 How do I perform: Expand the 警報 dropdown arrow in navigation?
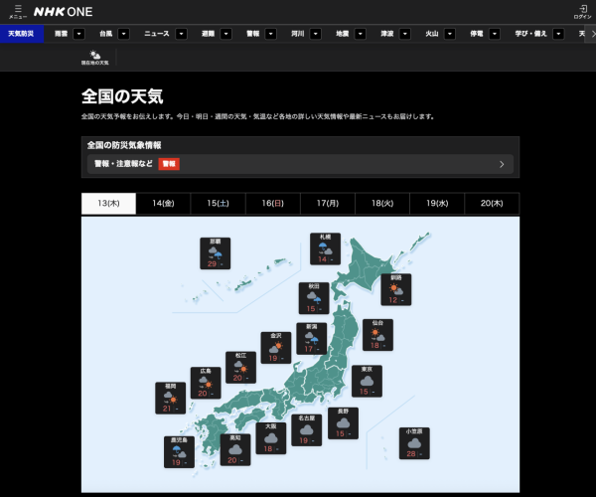click(x=270, y=34)
